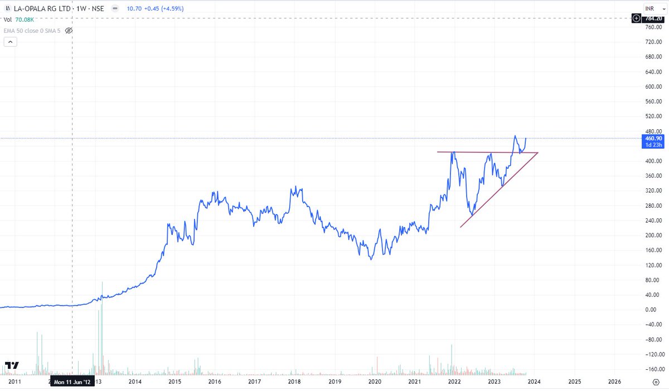Toggle visibility of hidden EMA/SMA indicator
The width and height of the screenshot is (669, 391).
[x=69, y=30]
